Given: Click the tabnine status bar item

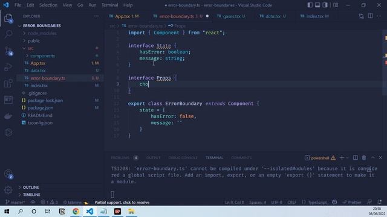Looking at the screenshot, I should tap(75, 203).
